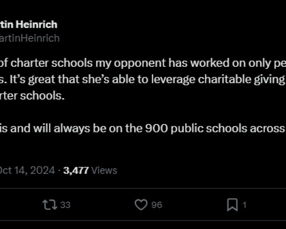Image resolution: width=286 pixels, height=229 pixels.
Task: Bookmark this post using the bookmark icon
Action: (x=232, y=205)
